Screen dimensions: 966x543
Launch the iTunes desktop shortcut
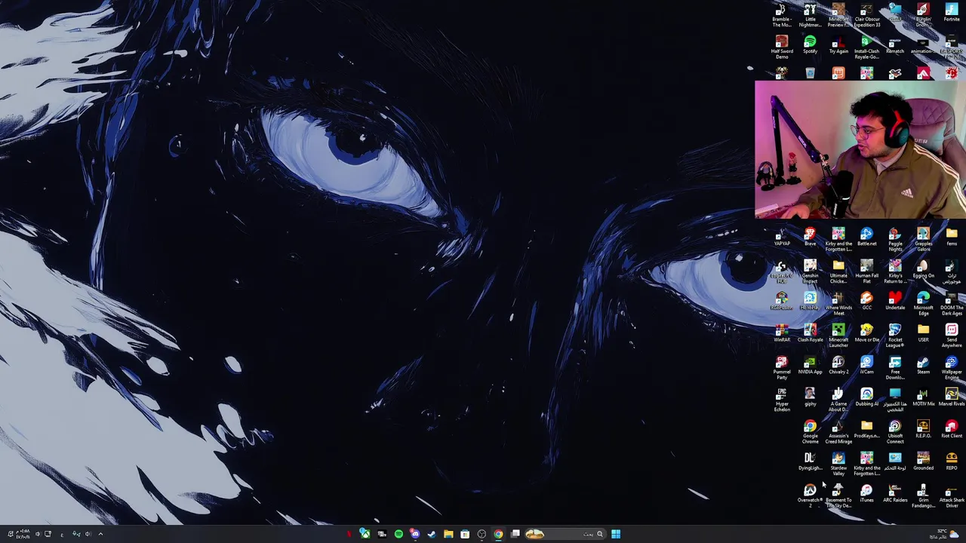(866, 494)
